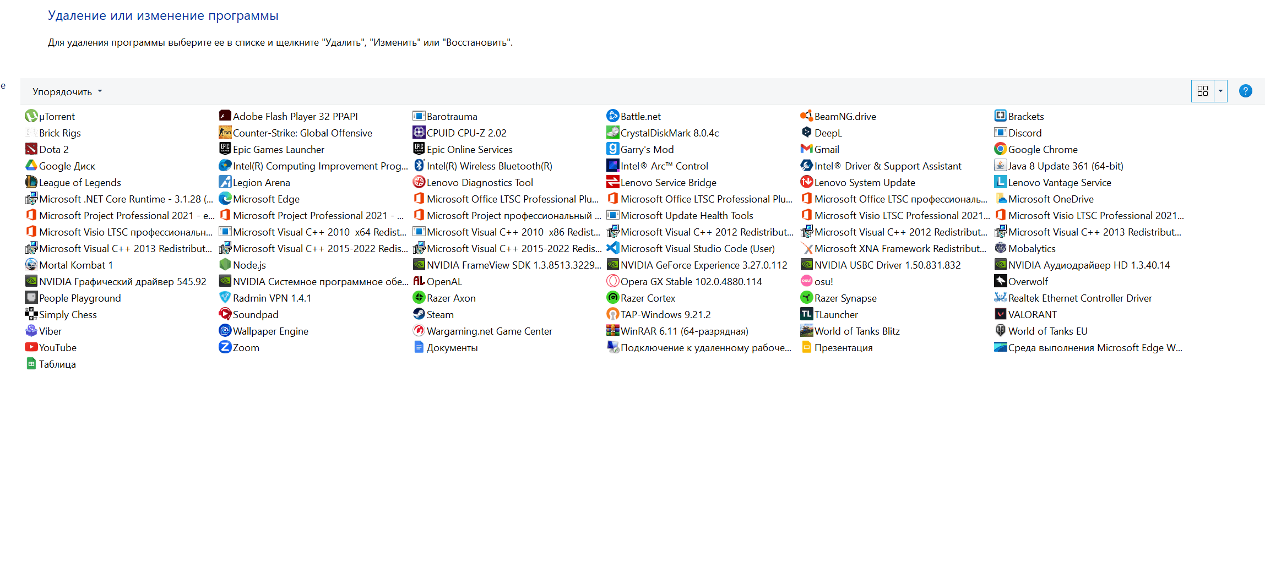
Task: Select the Soundpad program
Action: (249, 314)
